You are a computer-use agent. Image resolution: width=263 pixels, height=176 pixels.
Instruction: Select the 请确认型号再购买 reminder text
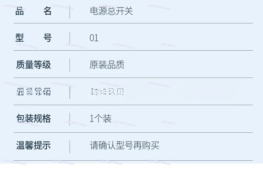pyautogui.click(x=124, y=145)
